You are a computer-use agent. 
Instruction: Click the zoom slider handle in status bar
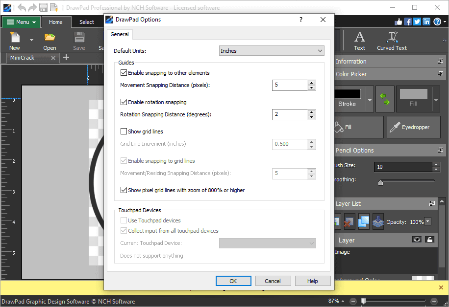point(363,301)
